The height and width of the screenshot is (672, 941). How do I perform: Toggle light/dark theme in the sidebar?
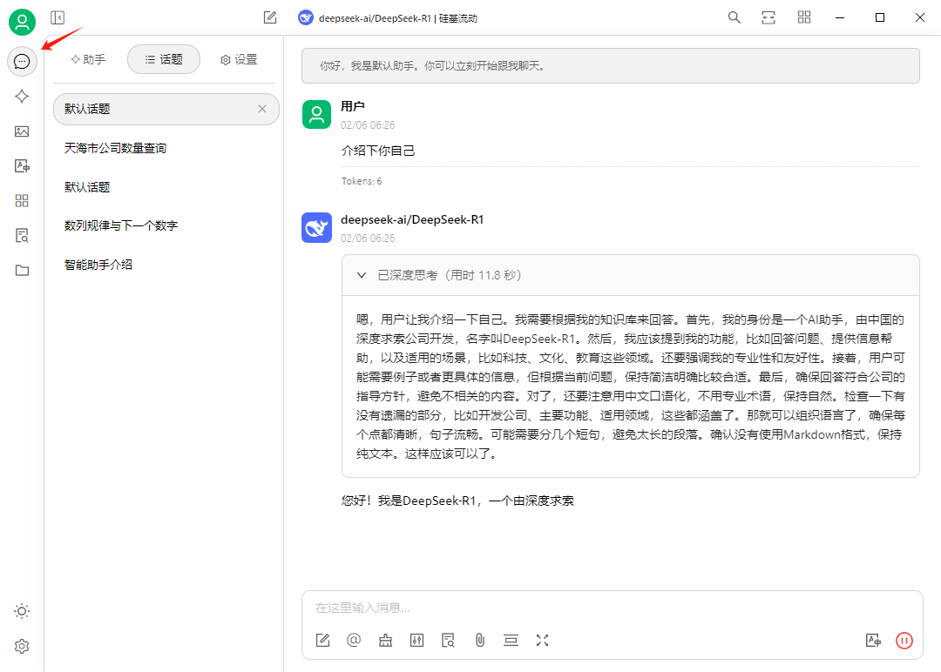[x=22, y=610]
